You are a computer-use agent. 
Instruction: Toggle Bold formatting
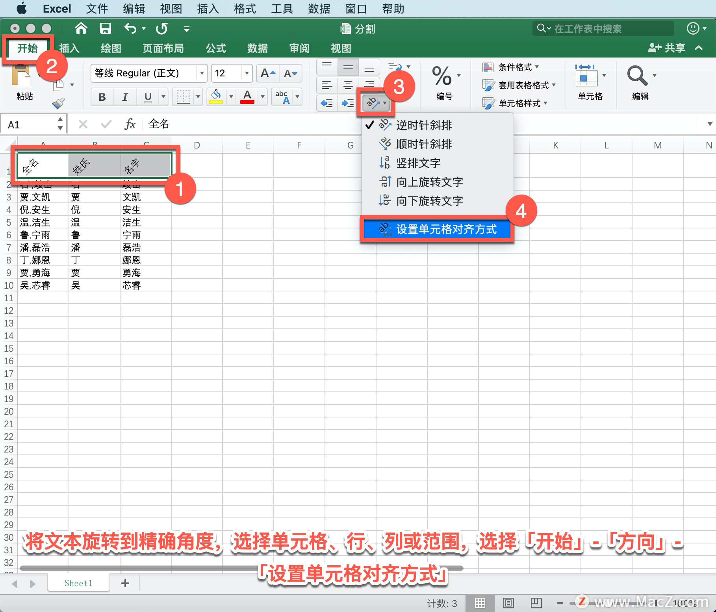(x=102, y=97)
